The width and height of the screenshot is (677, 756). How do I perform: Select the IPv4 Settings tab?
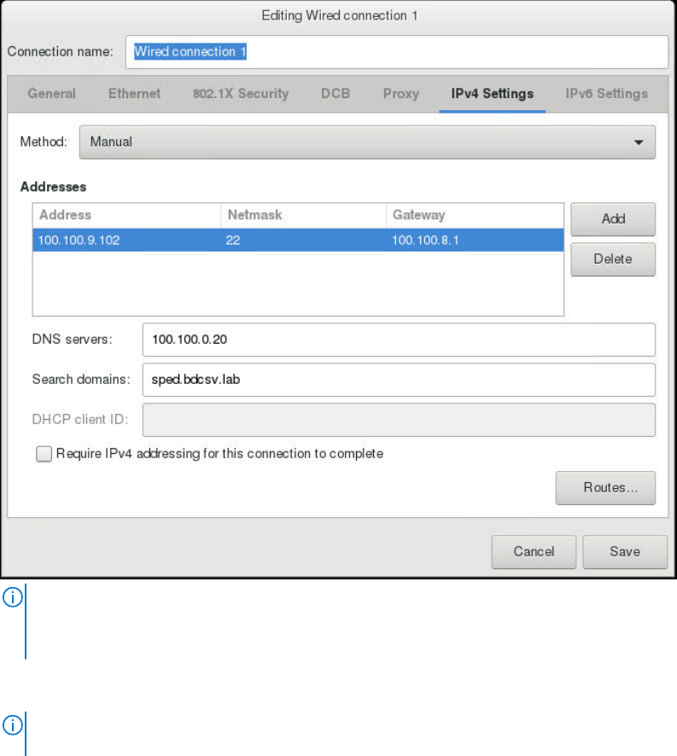click(493, 94)
